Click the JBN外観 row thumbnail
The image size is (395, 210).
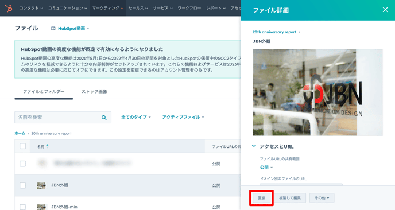(41, 185)
